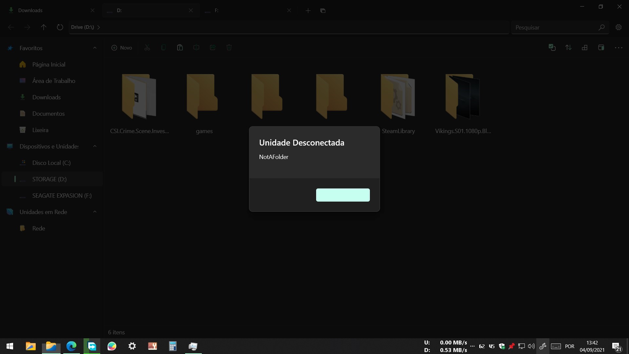Select the Cut tool in the toolbar
629x354 pixels.
tap(147, 48)
